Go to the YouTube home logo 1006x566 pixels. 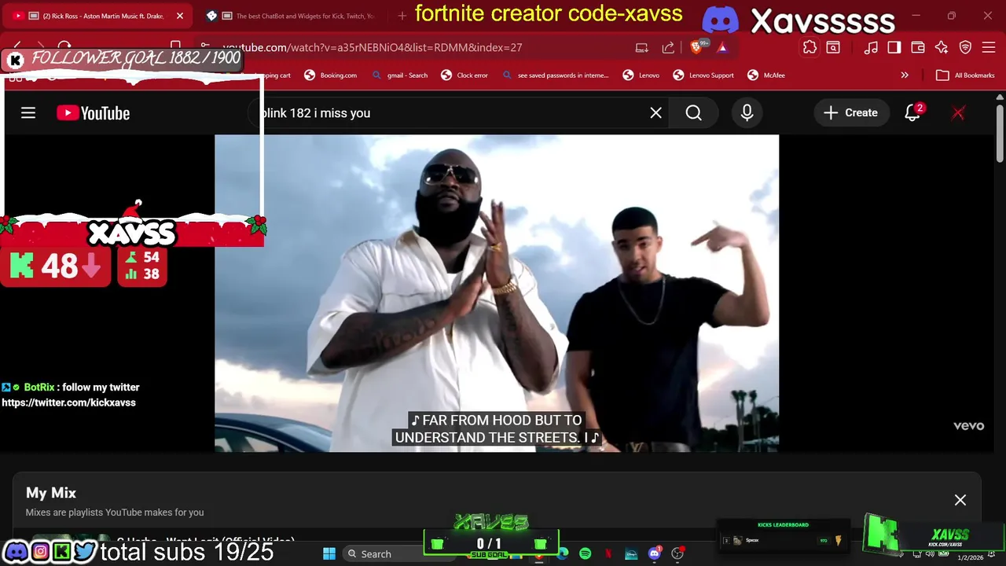click(93, 113)
